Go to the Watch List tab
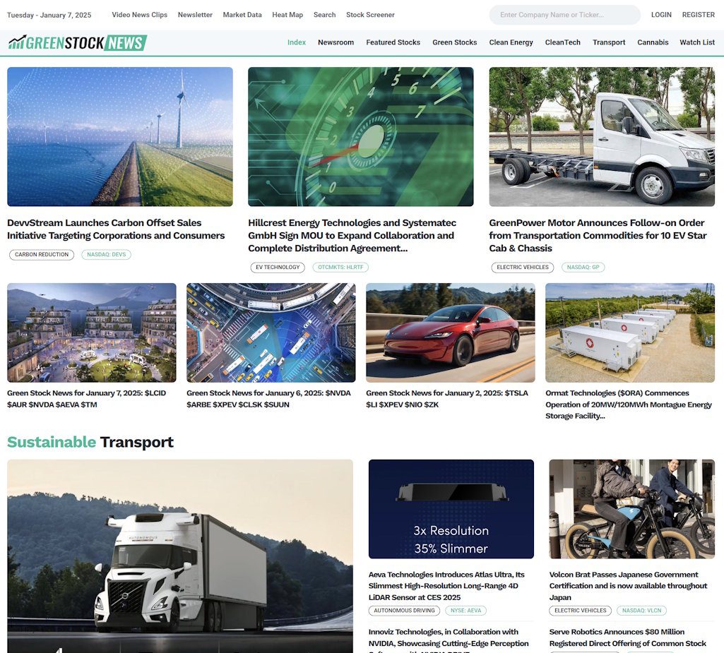724x653 pixels. (x=697, y=42)
